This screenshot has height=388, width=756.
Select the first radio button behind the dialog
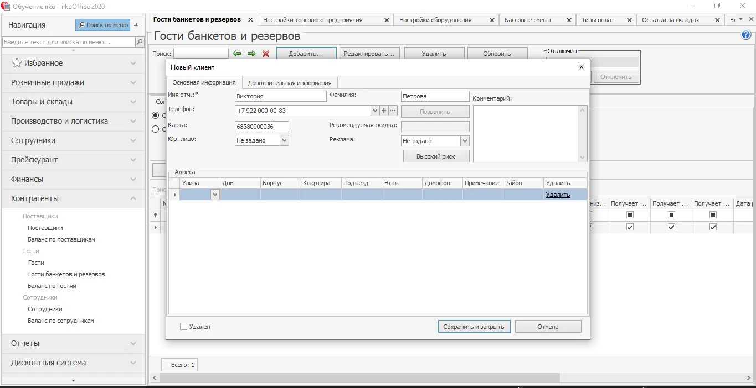pyautogui.click(x=156, y=116)
